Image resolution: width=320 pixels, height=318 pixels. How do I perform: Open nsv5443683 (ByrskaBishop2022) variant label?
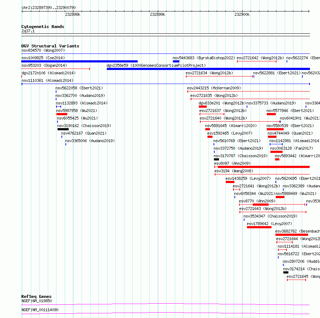click(x=204, y=58)
